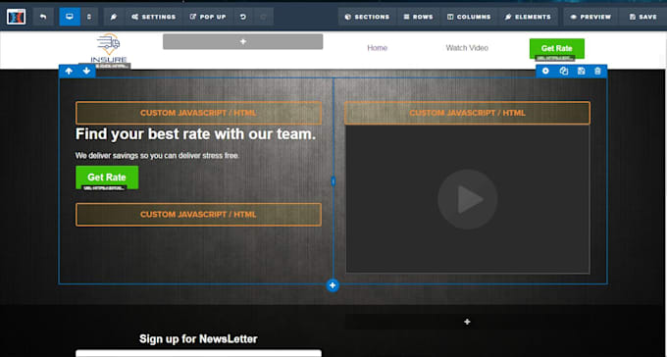Delete the row via the trash icon
The width and height of the screenshot is (667, 357).
click(x=597, y=71)
